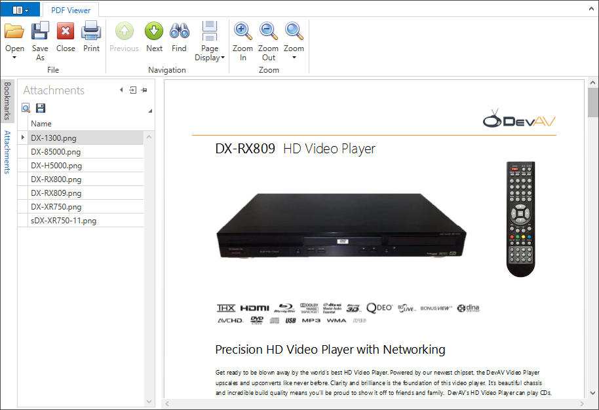Screen dimensions: 599x410
Task: Switch to the Attachments side tab
Action: point(7,152)
